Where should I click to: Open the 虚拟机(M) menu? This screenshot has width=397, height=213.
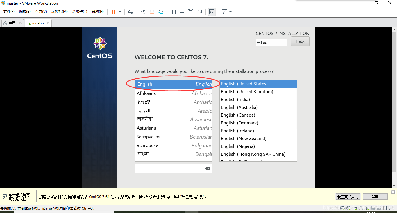pos(59,12)
